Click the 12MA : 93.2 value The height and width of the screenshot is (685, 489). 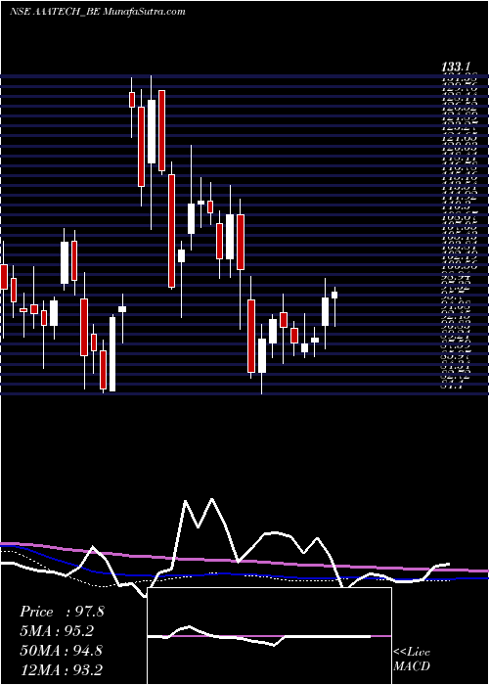pos(62,669)
